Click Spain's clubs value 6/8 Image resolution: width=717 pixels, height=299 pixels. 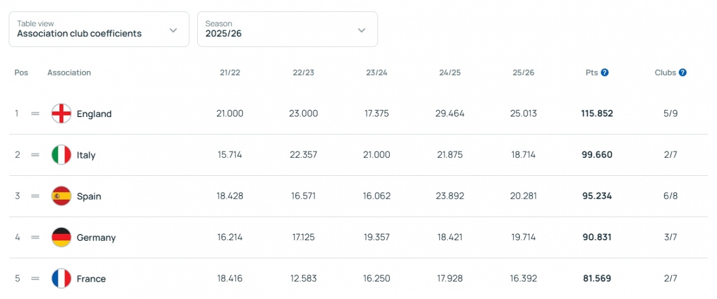[671, 197]
